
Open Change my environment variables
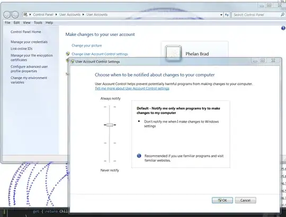click(29, 80)
